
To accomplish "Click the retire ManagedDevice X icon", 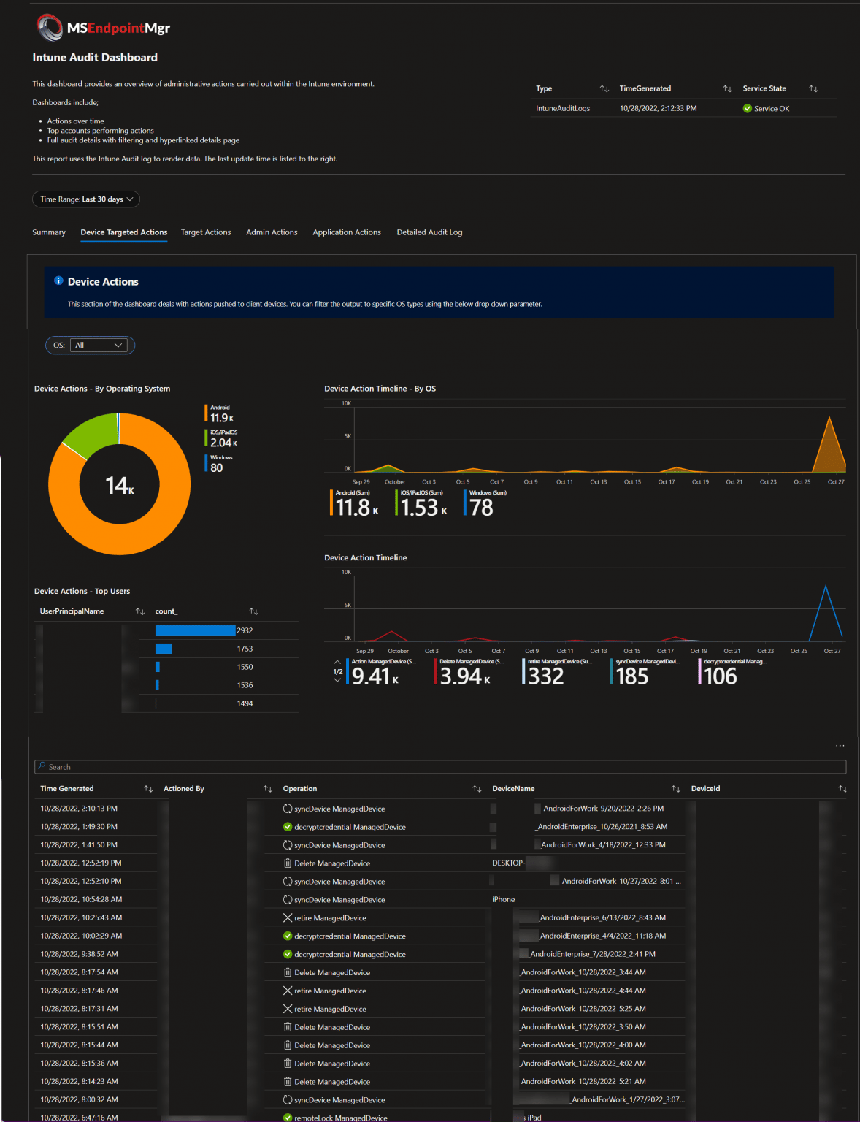I will pyautogui.click(x=288, y=917).
